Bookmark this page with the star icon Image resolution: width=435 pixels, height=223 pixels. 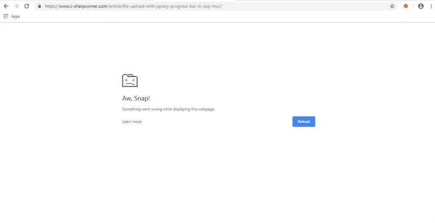point(392,6)
